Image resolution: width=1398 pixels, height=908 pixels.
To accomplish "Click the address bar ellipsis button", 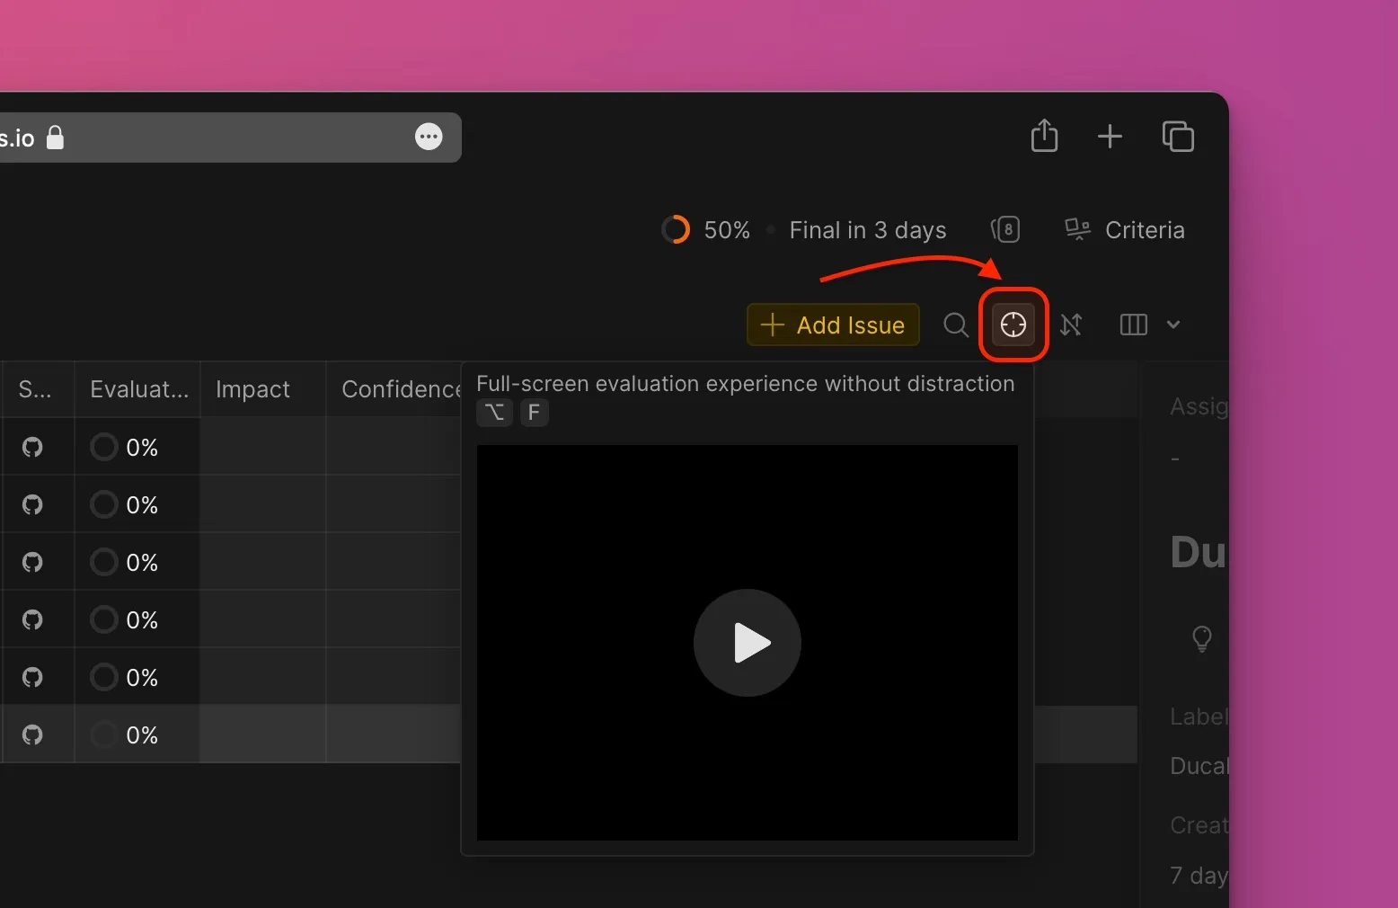I will (x=429, y=137).
